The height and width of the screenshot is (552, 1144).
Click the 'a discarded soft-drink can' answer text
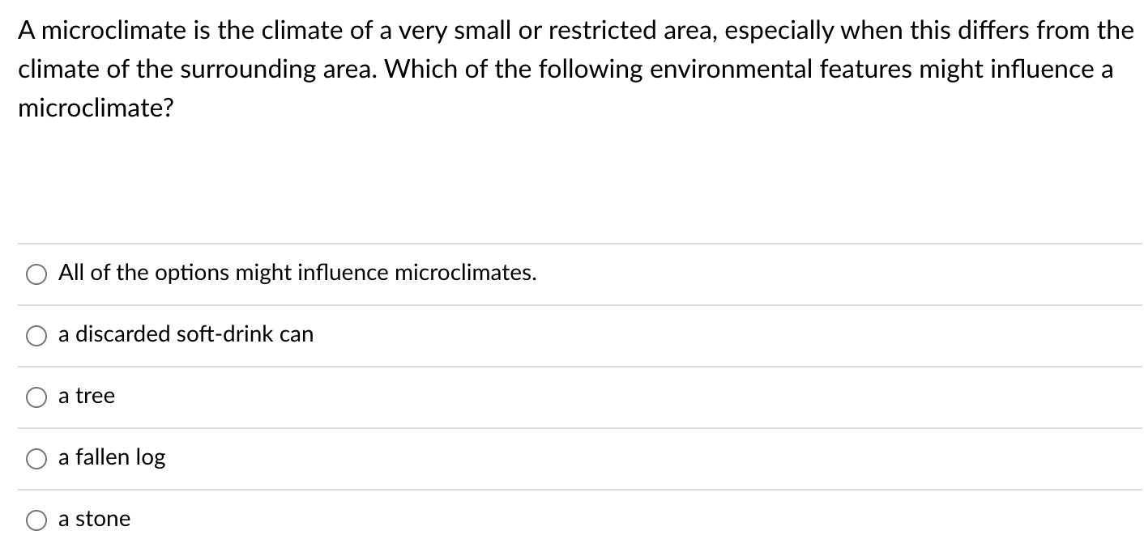186,334
